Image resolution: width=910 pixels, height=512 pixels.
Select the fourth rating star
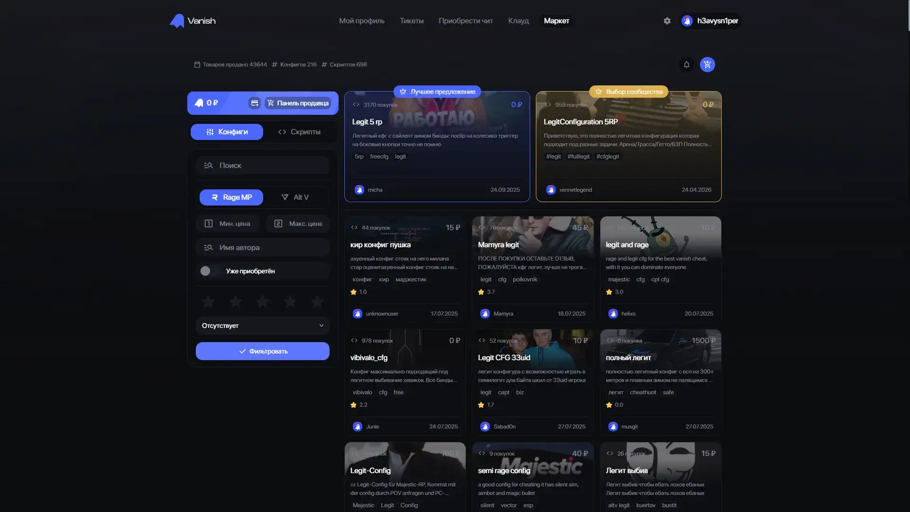pyautogui.click(x=290, y=301)
